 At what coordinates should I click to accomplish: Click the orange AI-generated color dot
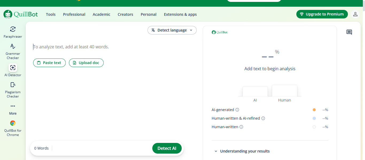pos(314,110)
